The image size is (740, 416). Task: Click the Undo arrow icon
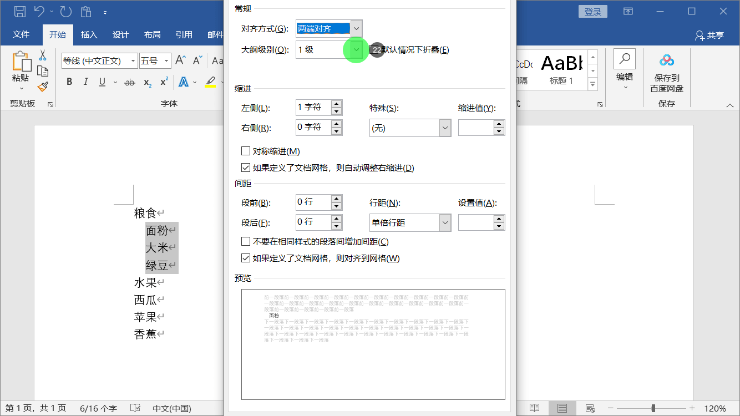(x=39, y=11)
